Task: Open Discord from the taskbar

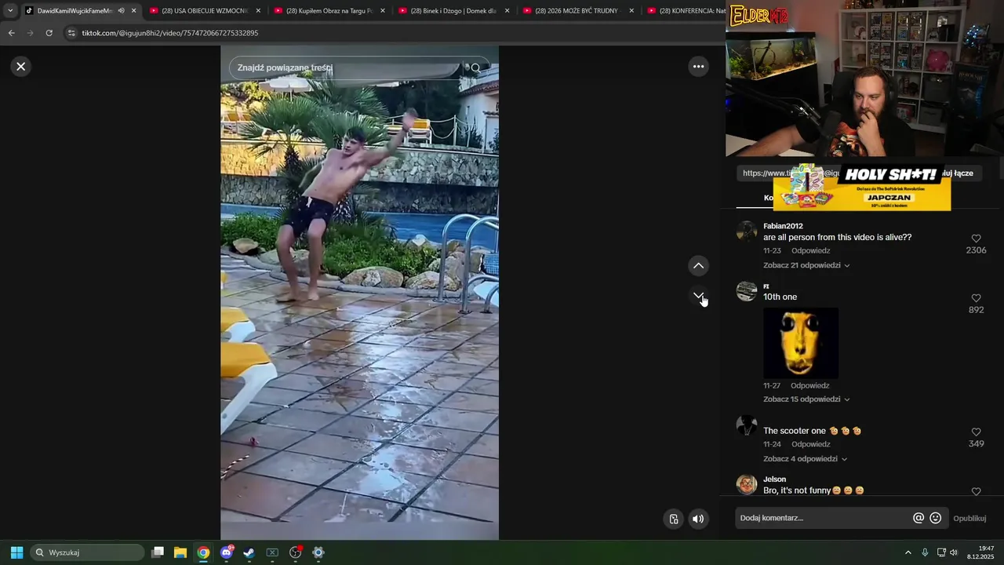Action: coord(227,552)
